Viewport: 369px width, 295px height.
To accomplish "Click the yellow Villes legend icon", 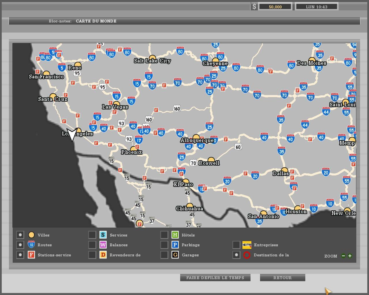I will click(31, 235).
